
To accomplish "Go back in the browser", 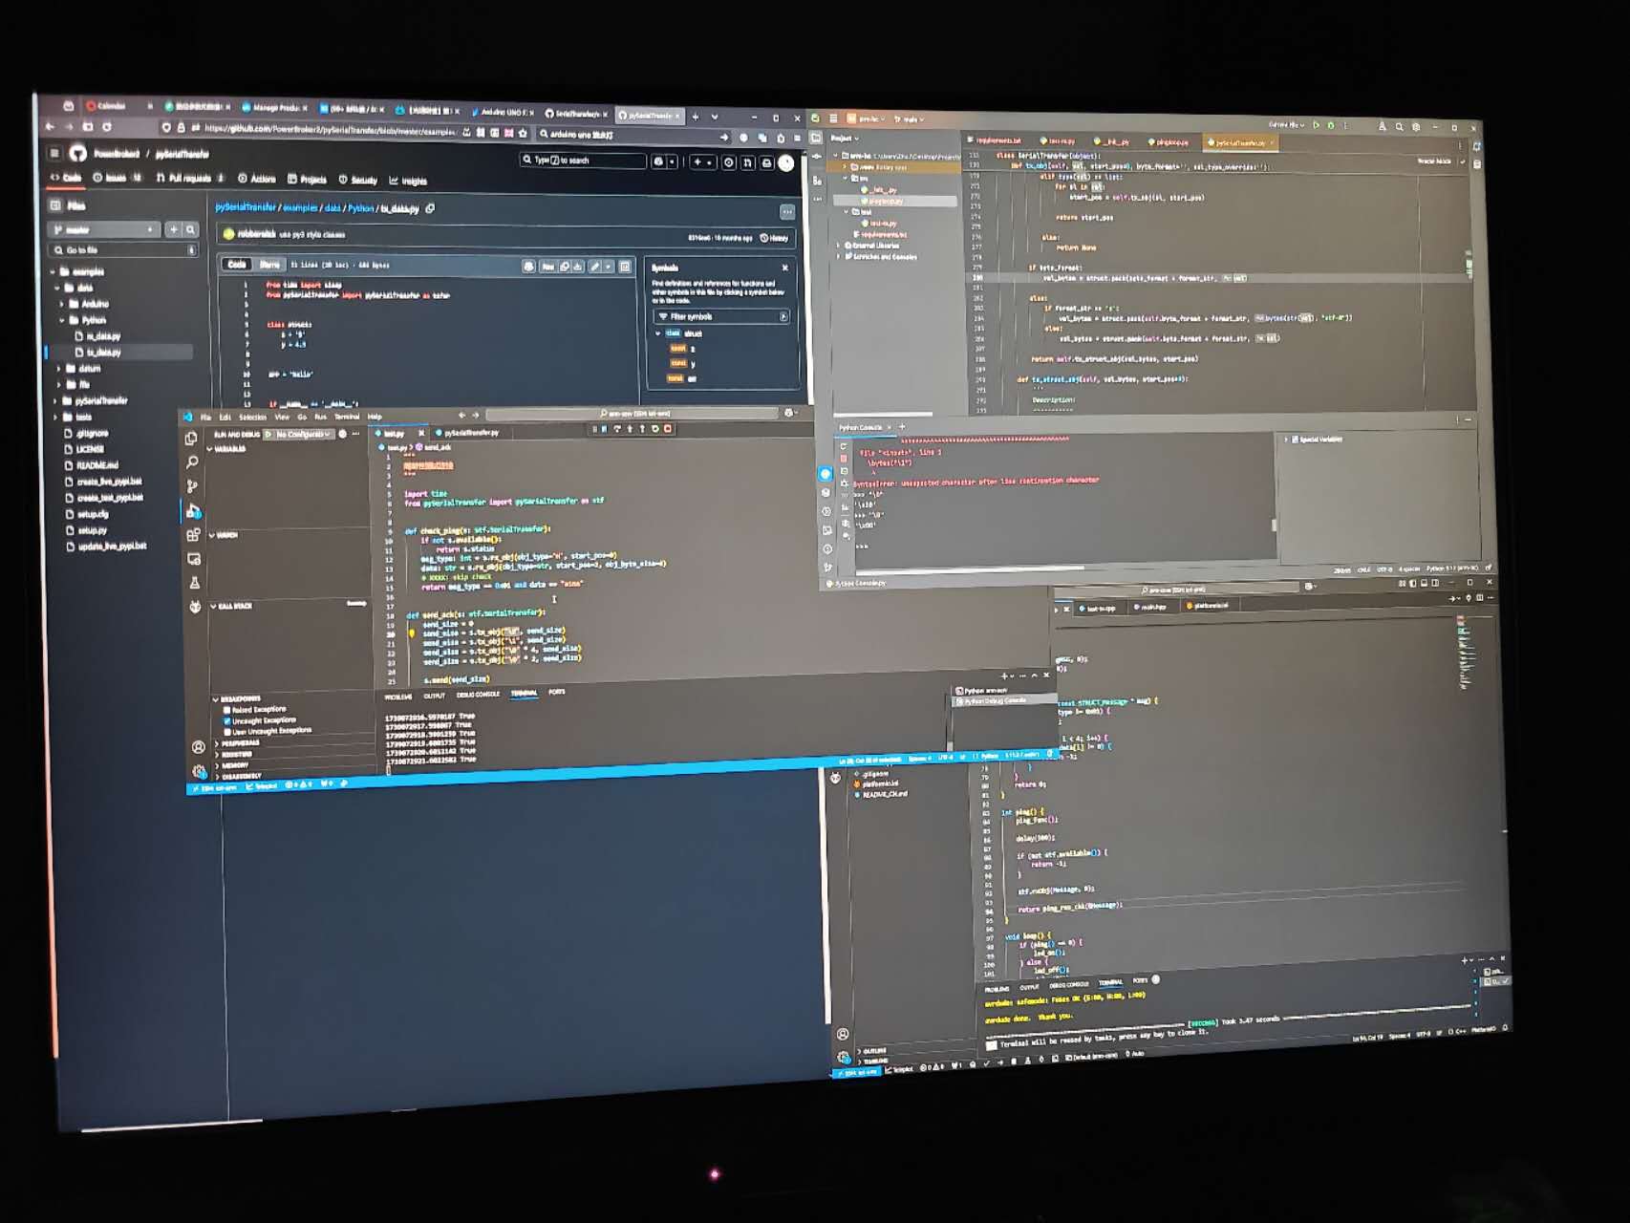I will tap(50, 126).
